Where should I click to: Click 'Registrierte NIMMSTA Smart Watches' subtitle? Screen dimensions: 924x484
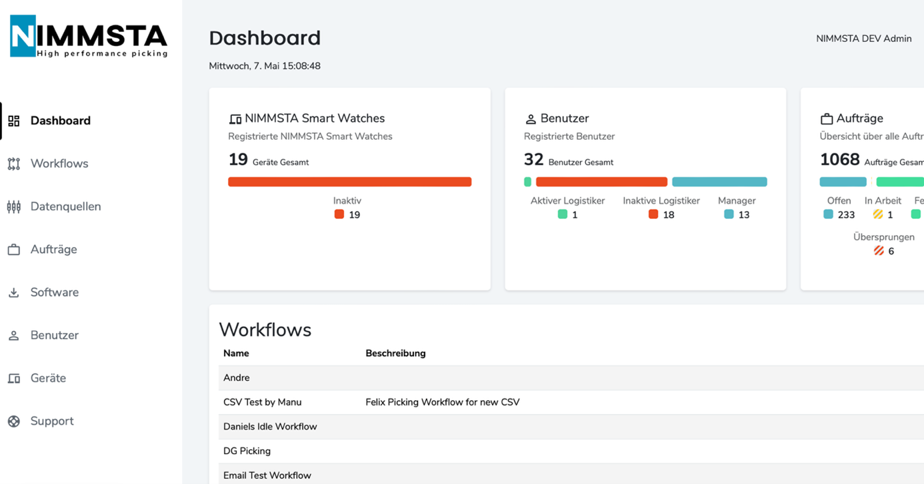310,136
